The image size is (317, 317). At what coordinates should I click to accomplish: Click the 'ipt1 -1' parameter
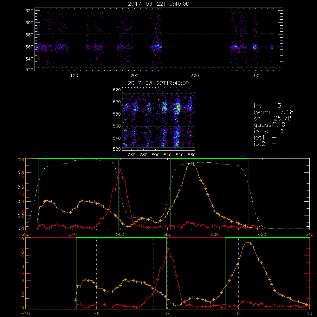267,138
